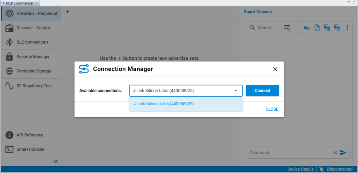Expand all Smart Console log entries
The height and width of the screenshot is (173, 358).
point(327,27)
